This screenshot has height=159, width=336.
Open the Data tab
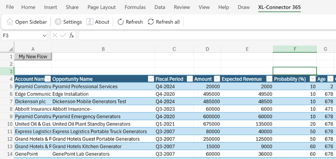pos(160,7)
